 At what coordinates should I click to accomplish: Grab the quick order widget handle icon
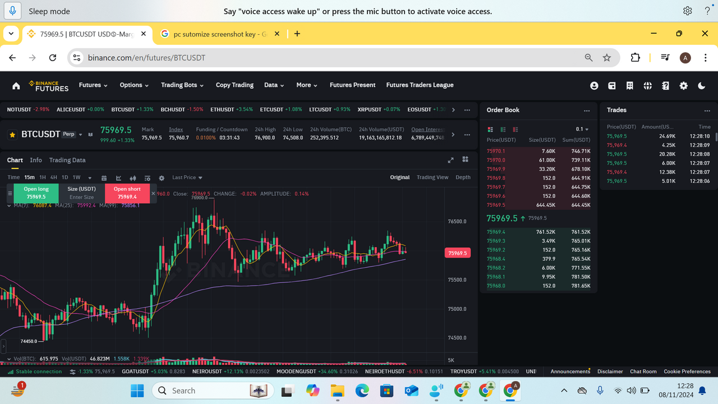coord(10,194)
